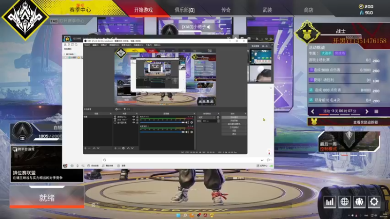Open OBS 工具 Tools menu
Viewport: 390px width, 219px height.
coord(149,45)
